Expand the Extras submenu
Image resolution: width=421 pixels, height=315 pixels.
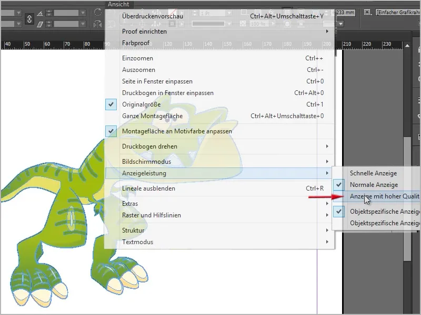click(x=219, y=204)
